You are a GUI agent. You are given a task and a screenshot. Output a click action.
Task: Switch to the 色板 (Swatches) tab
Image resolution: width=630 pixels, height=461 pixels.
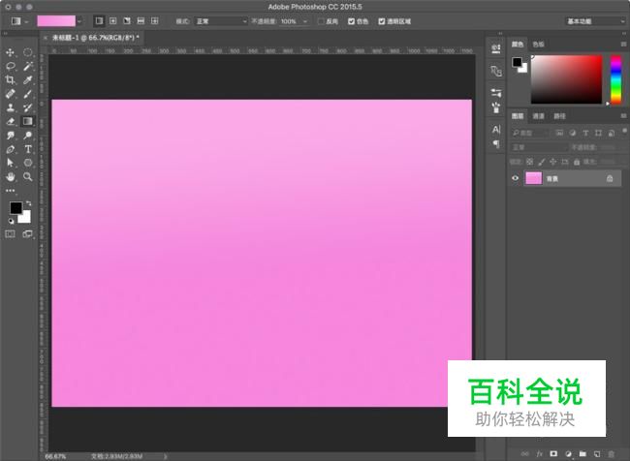pos(538,44)
